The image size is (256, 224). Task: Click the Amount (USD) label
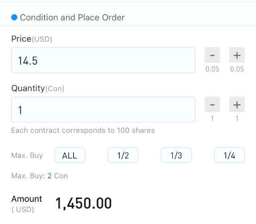27,204
